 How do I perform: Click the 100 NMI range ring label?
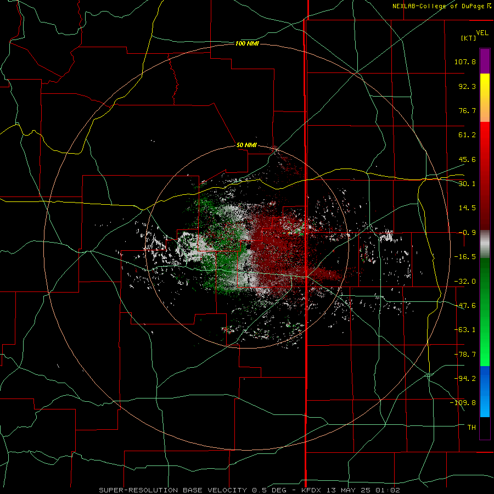tap(247, 43)
